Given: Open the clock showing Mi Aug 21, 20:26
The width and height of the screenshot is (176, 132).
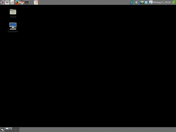Looking at the screenshot, I should (162, 2).
